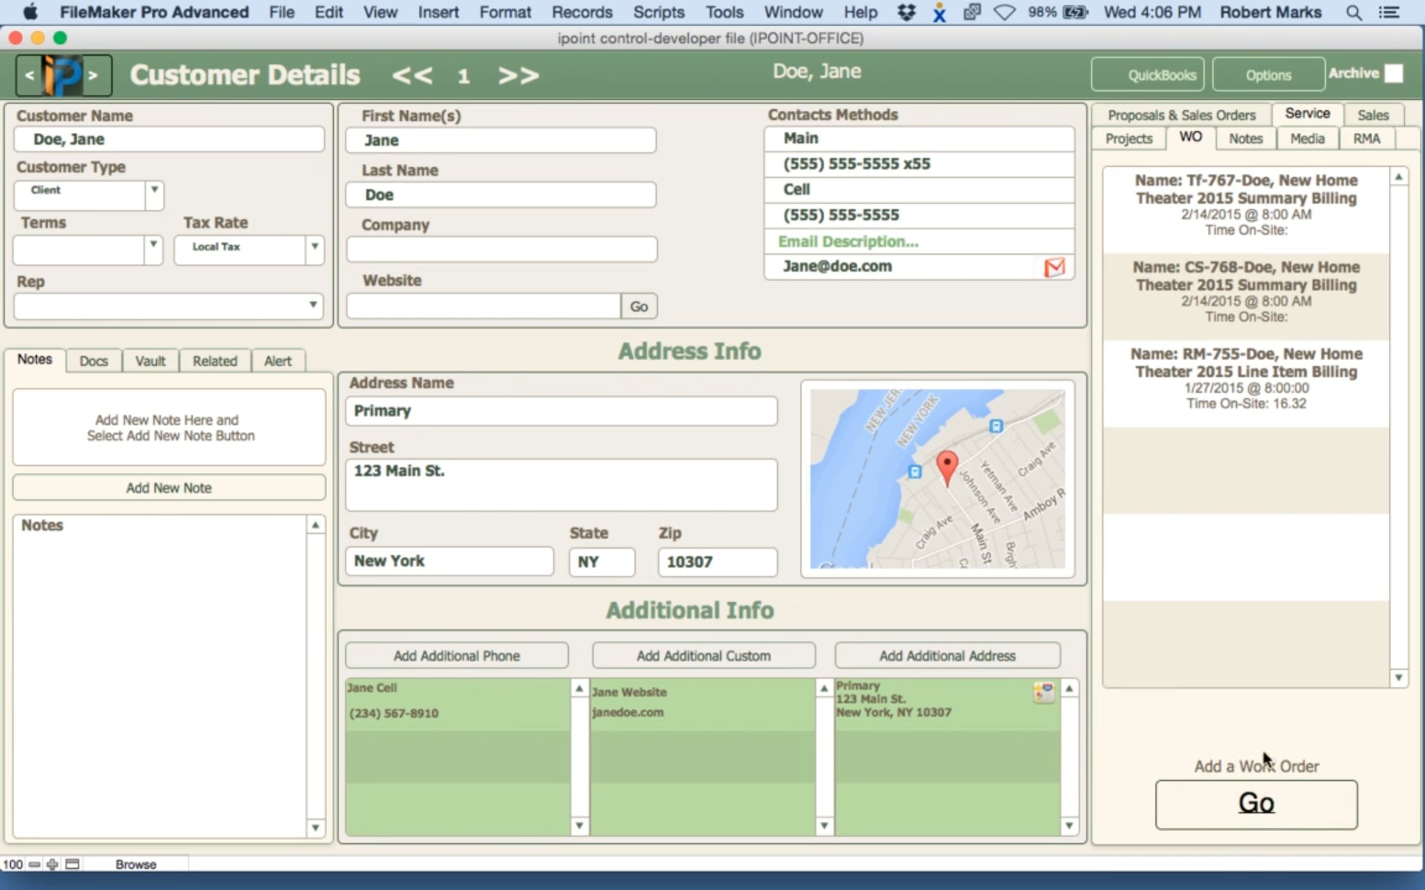The height and width of the screenshot is (890, 1425).
Task: Go to previous record with << arrows
Action: pyautogui.click(x=412, y=76)
